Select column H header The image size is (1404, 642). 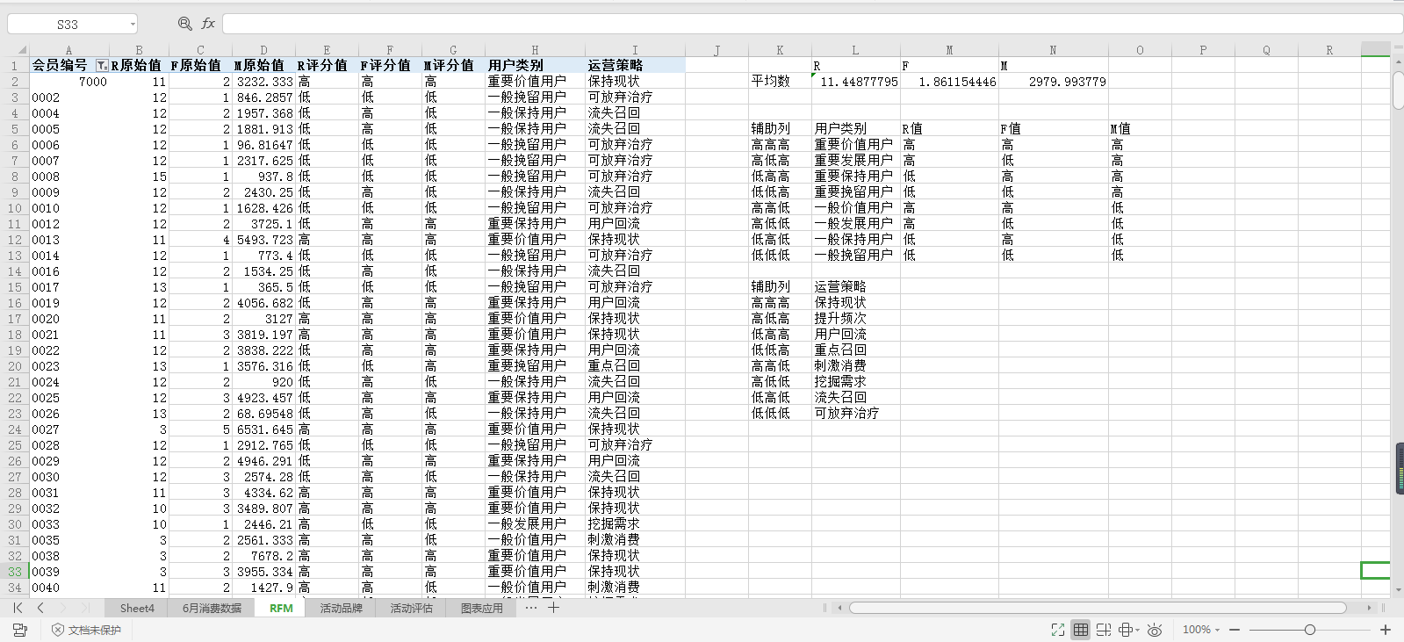pos(535,50)
